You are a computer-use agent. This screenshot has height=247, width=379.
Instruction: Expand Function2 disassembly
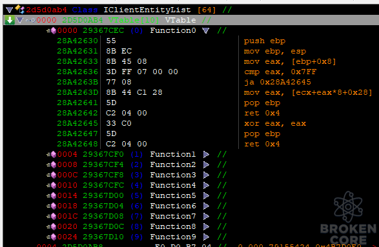pos(206,164)
